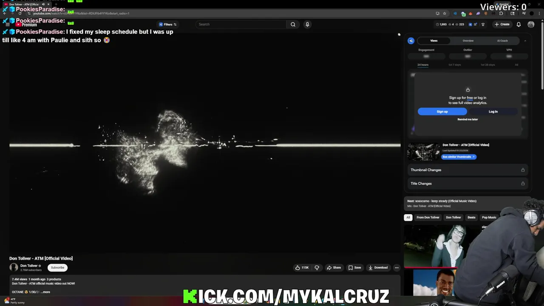Save the video to a playlist
This screenshot has width=544, height=306.
tap(354, 268)
